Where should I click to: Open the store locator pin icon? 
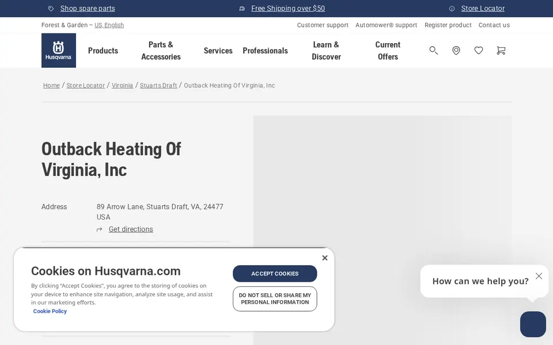click(x=456, y=51)
